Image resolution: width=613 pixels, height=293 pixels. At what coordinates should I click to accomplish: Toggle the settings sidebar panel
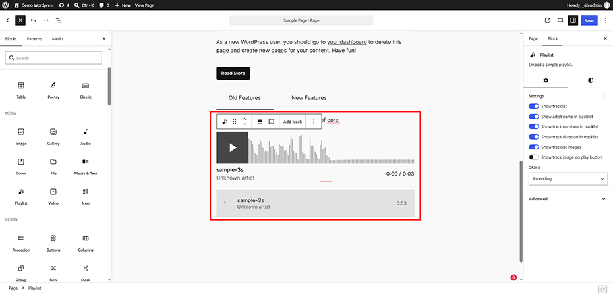tap(573, 20)
